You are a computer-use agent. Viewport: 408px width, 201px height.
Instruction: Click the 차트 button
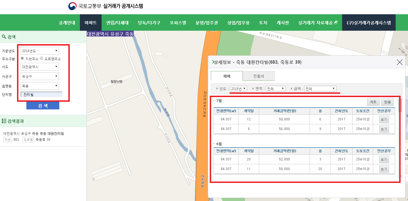pos(373,102)
